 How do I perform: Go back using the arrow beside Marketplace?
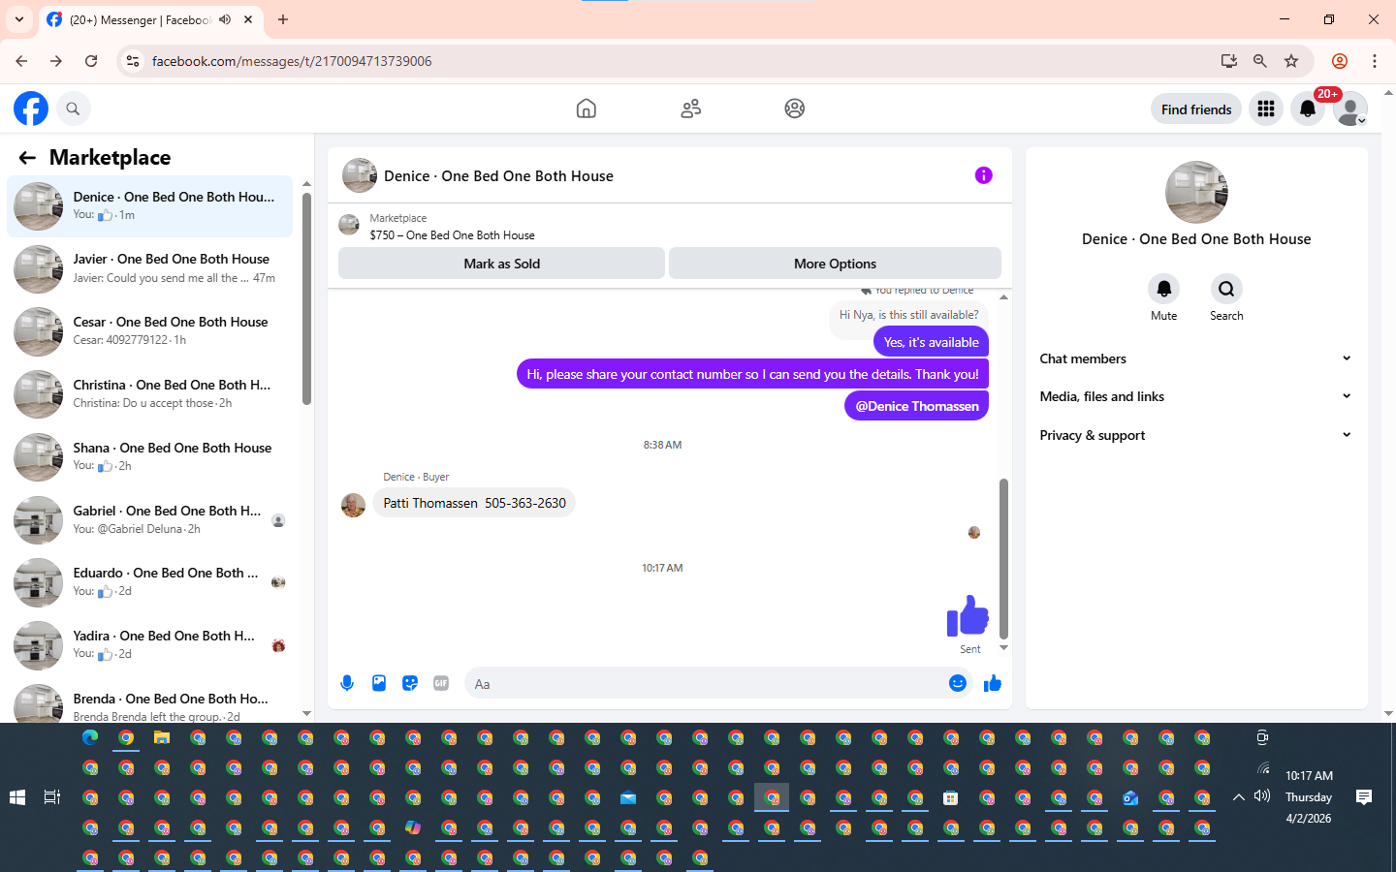pos(27,158)
